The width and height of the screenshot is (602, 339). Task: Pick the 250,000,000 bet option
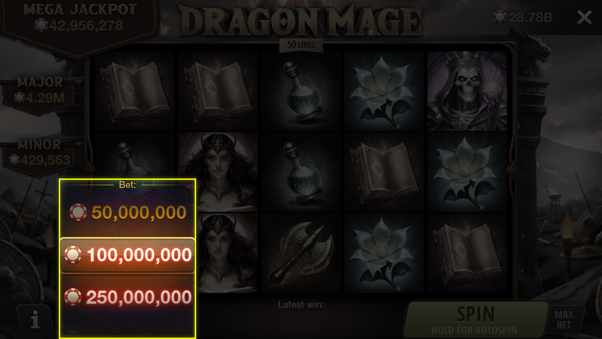coord(127,297)
